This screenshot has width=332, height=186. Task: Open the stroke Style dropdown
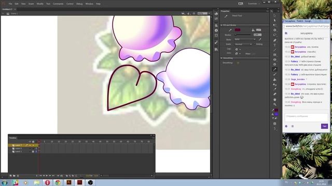[x=245, y=39]
